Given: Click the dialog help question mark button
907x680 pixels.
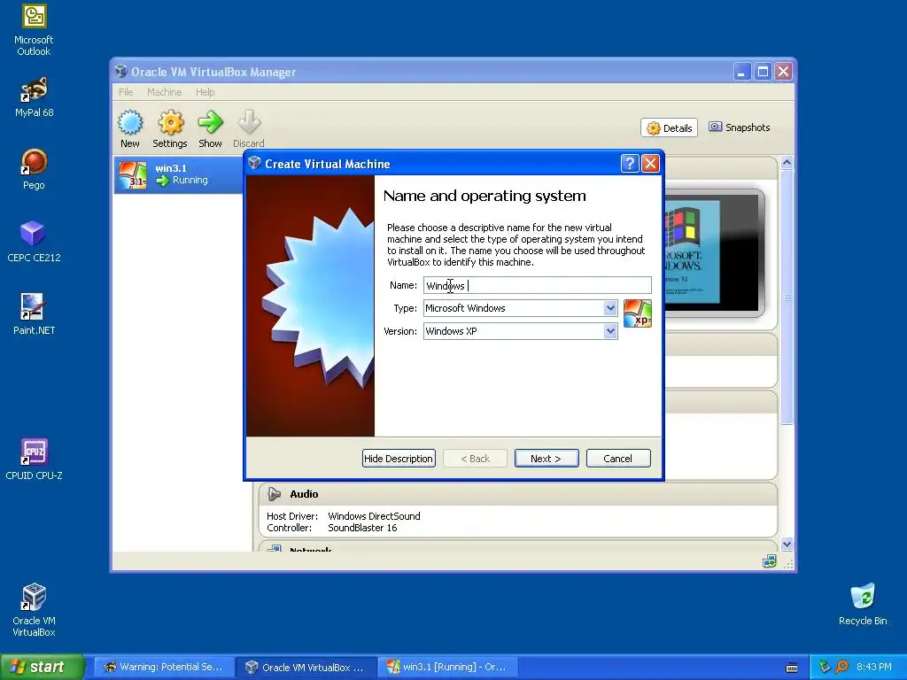Looking at the screenshot, I should (630, 164).
